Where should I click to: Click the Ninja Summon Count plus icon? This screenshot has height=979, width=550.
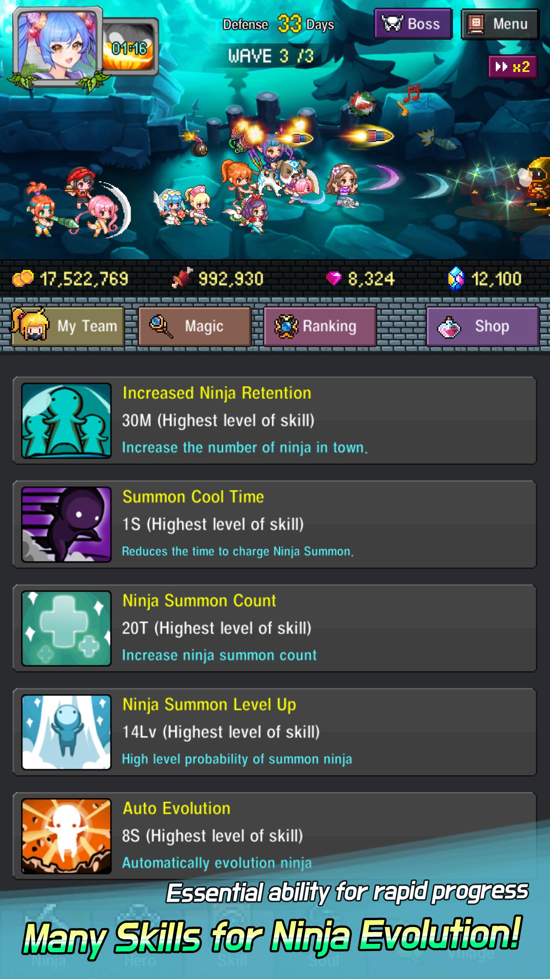point(66,628)
